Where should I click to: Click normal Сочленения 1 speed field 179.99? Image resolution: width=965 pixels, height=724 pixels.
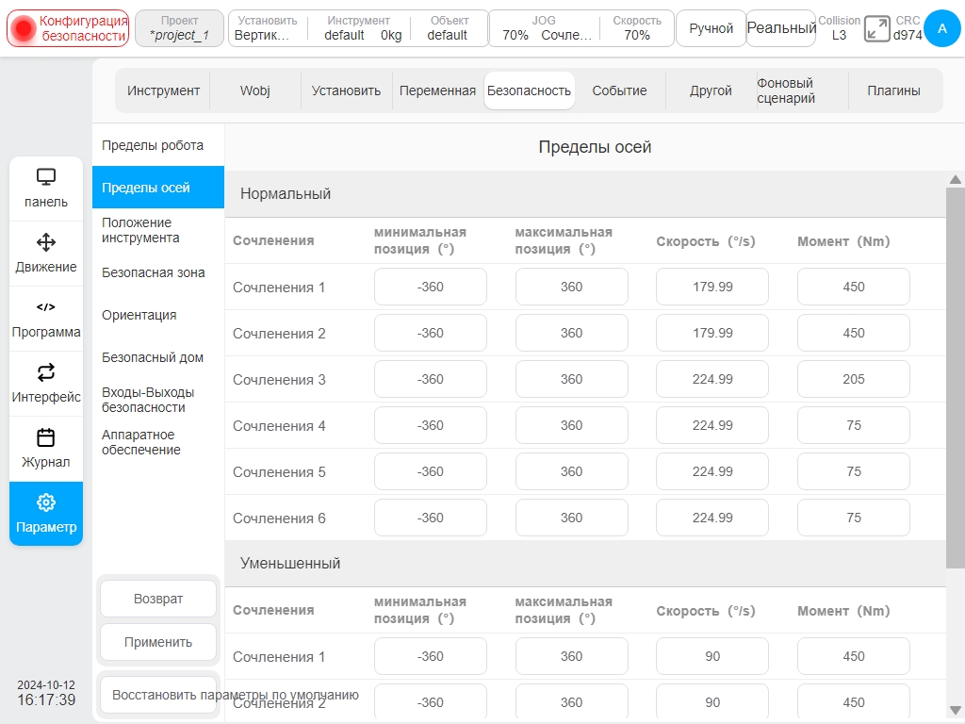click(712, 287)
